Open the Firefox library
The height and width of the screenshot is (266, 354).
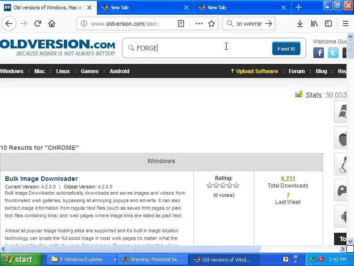tap(314, 23)
